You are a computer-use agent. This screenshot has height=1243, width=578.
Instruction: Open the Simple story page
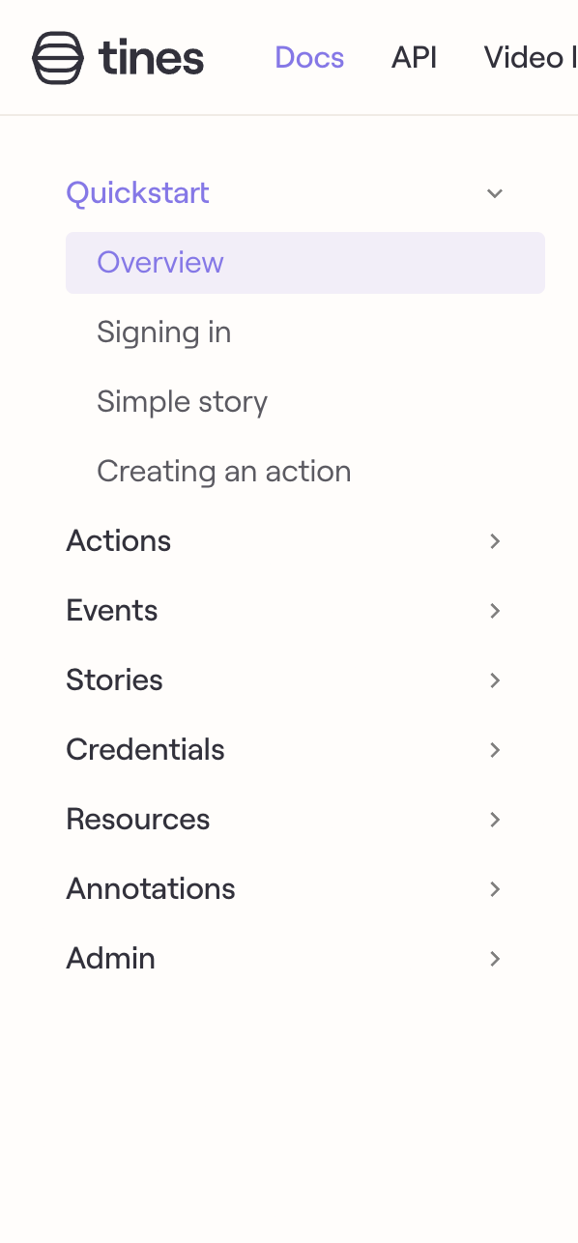pyautogui.click(x=182, y=401)
